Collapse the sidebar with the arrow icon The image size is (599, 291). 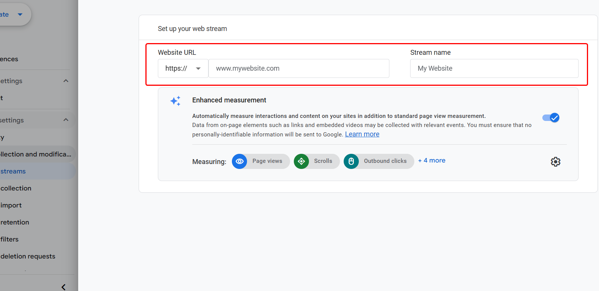coord(63,287)
